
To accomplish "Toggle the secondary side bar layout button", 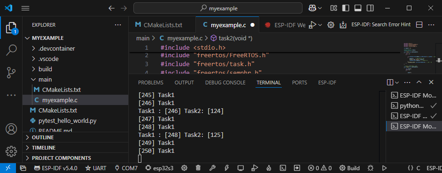I will tap(370, 8).
